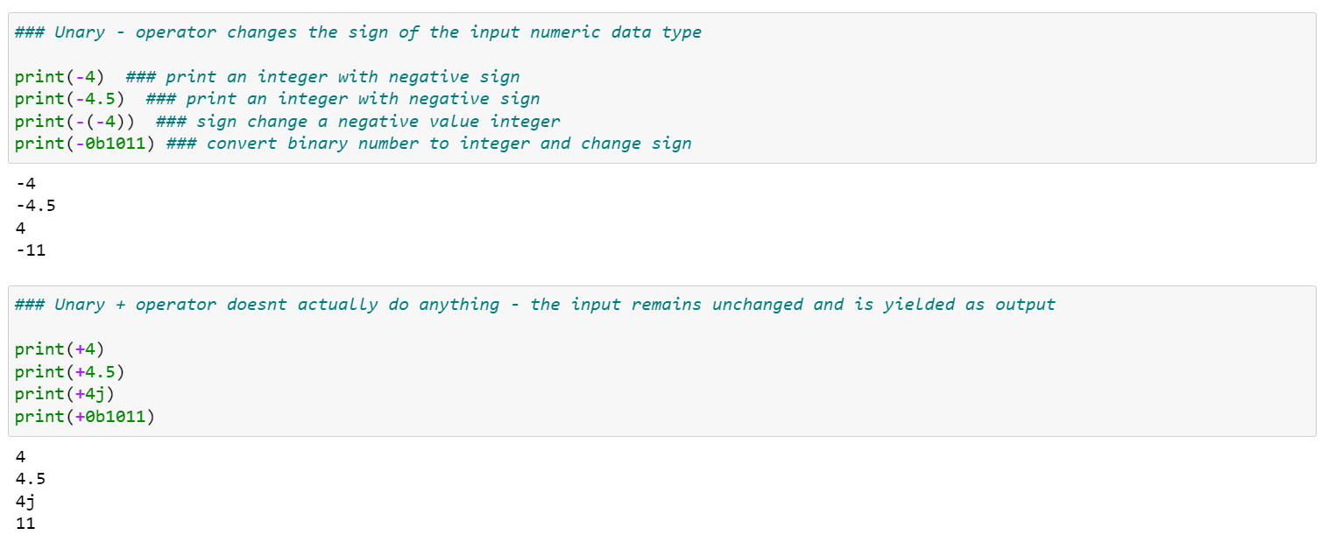This screenshot has height=542, width=1328.
Task: Click the 4.5 output in second cell
Action: pyautogui.click(x=31, y=479)
